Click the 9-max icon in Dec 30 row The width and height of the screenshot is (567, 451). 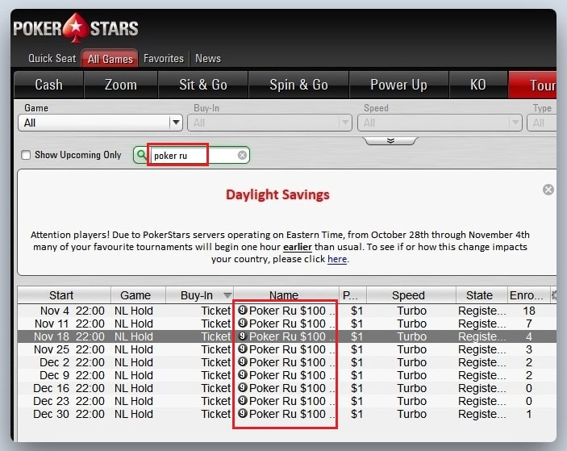coord(243,413)
